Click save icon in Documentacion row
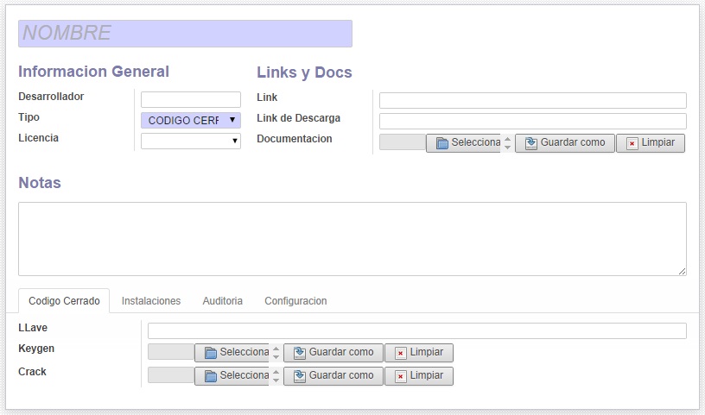Screen dimensions: 705x415 pyautogui.click(x=530, y=143)
